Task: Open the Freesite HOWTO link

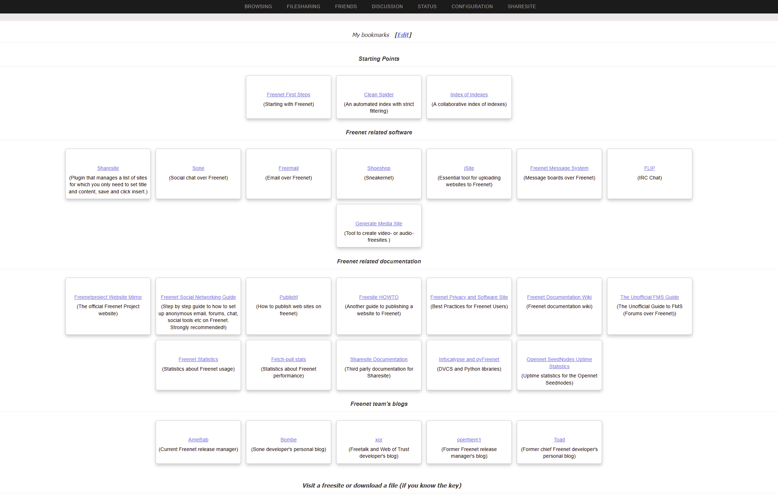Action: point(379,297)
